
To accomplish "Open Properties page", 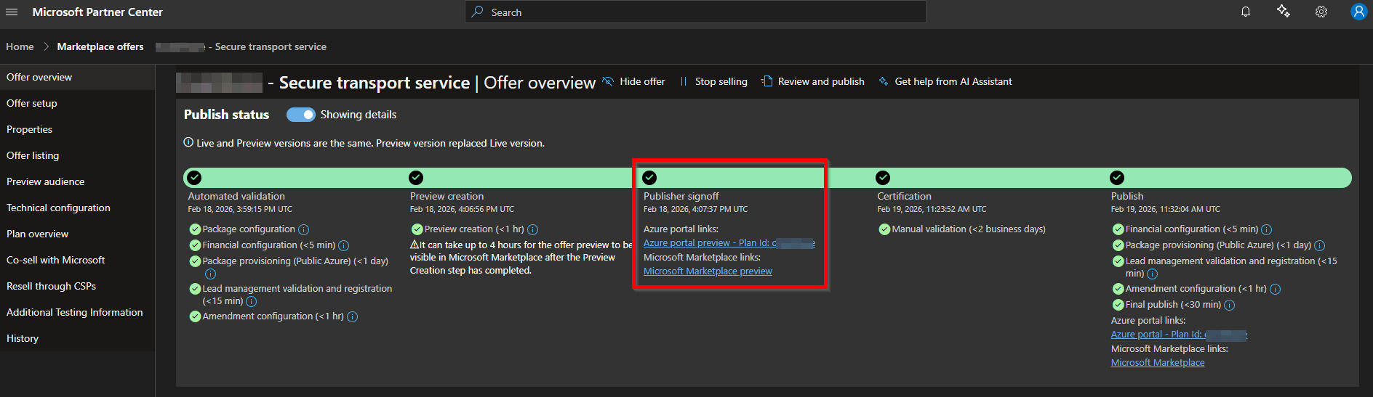I will pyautogui.click(x=77, y=129).
